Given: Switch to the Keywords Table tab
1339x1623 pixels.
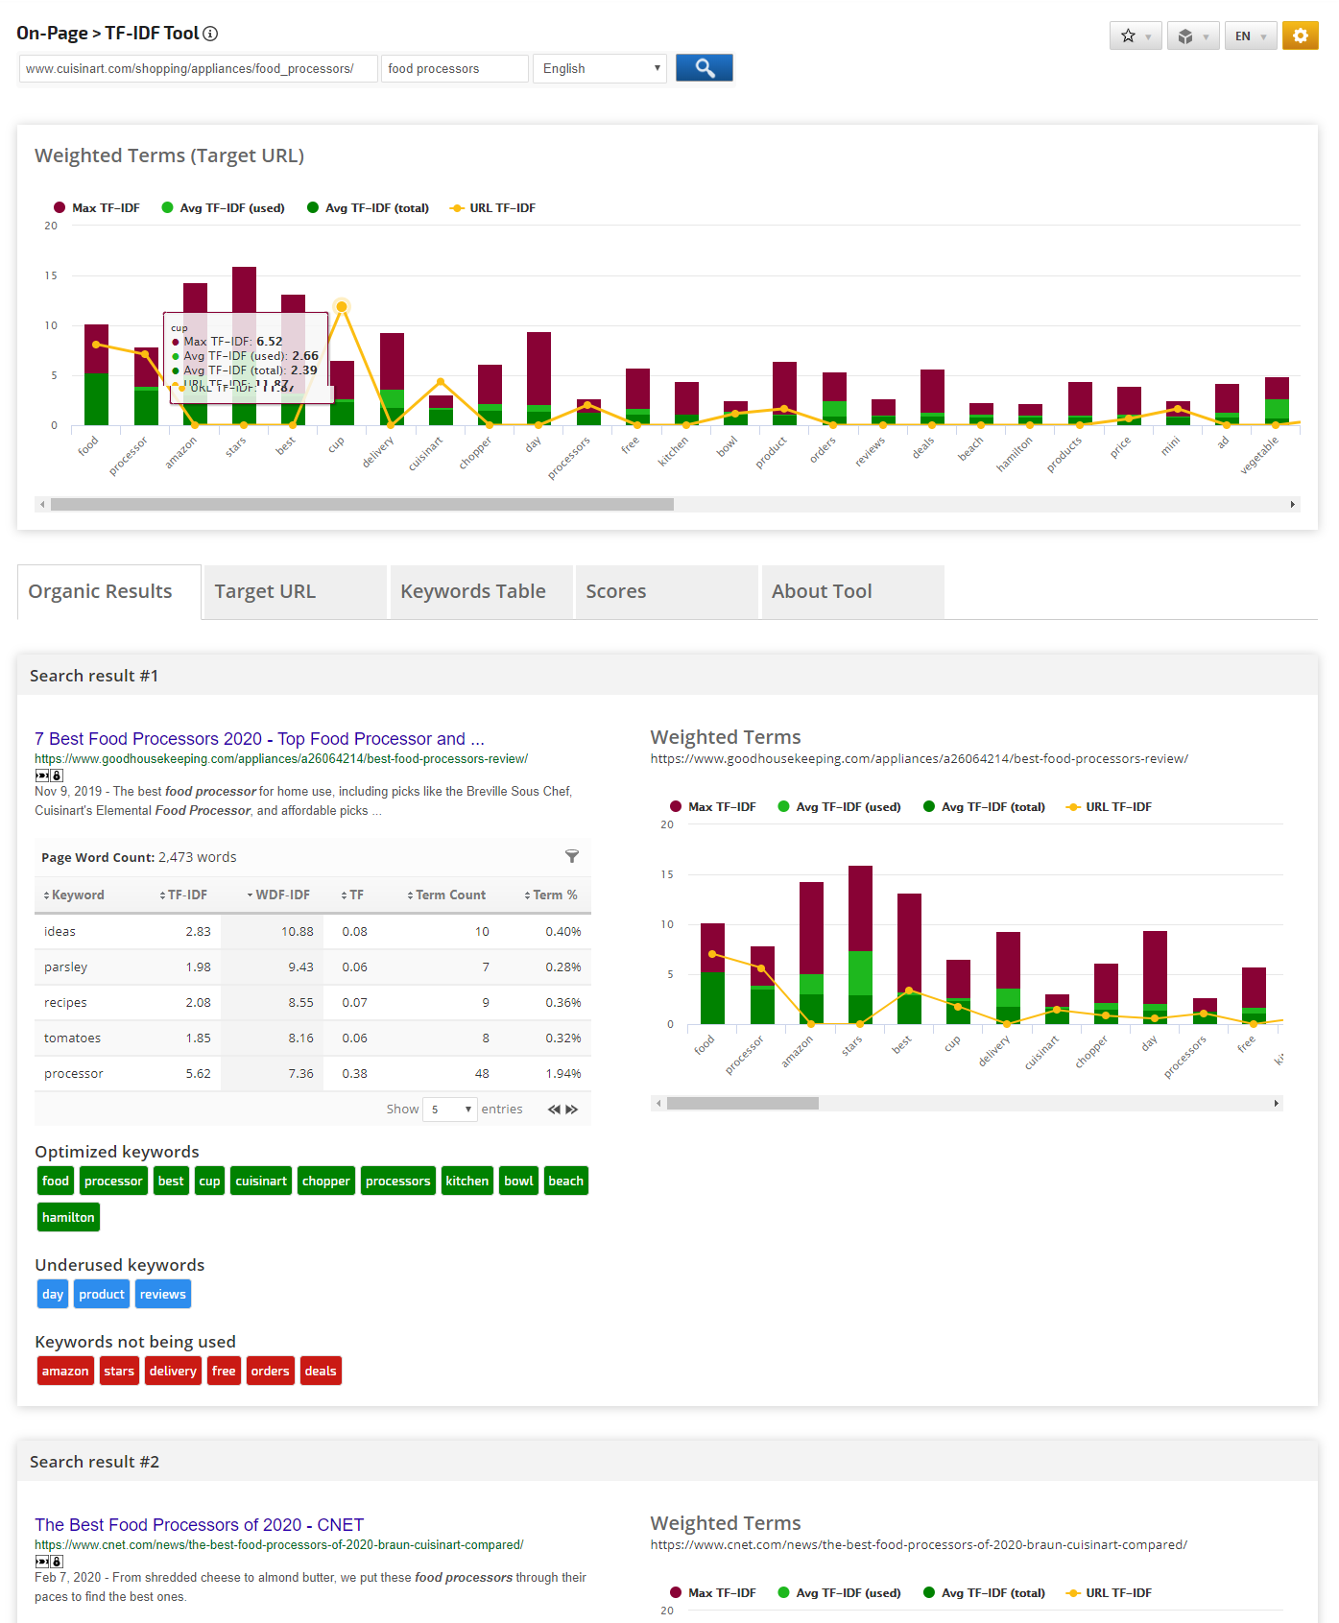Looking at the screenshot, I should pyautogui.click(x=473, y=591).
